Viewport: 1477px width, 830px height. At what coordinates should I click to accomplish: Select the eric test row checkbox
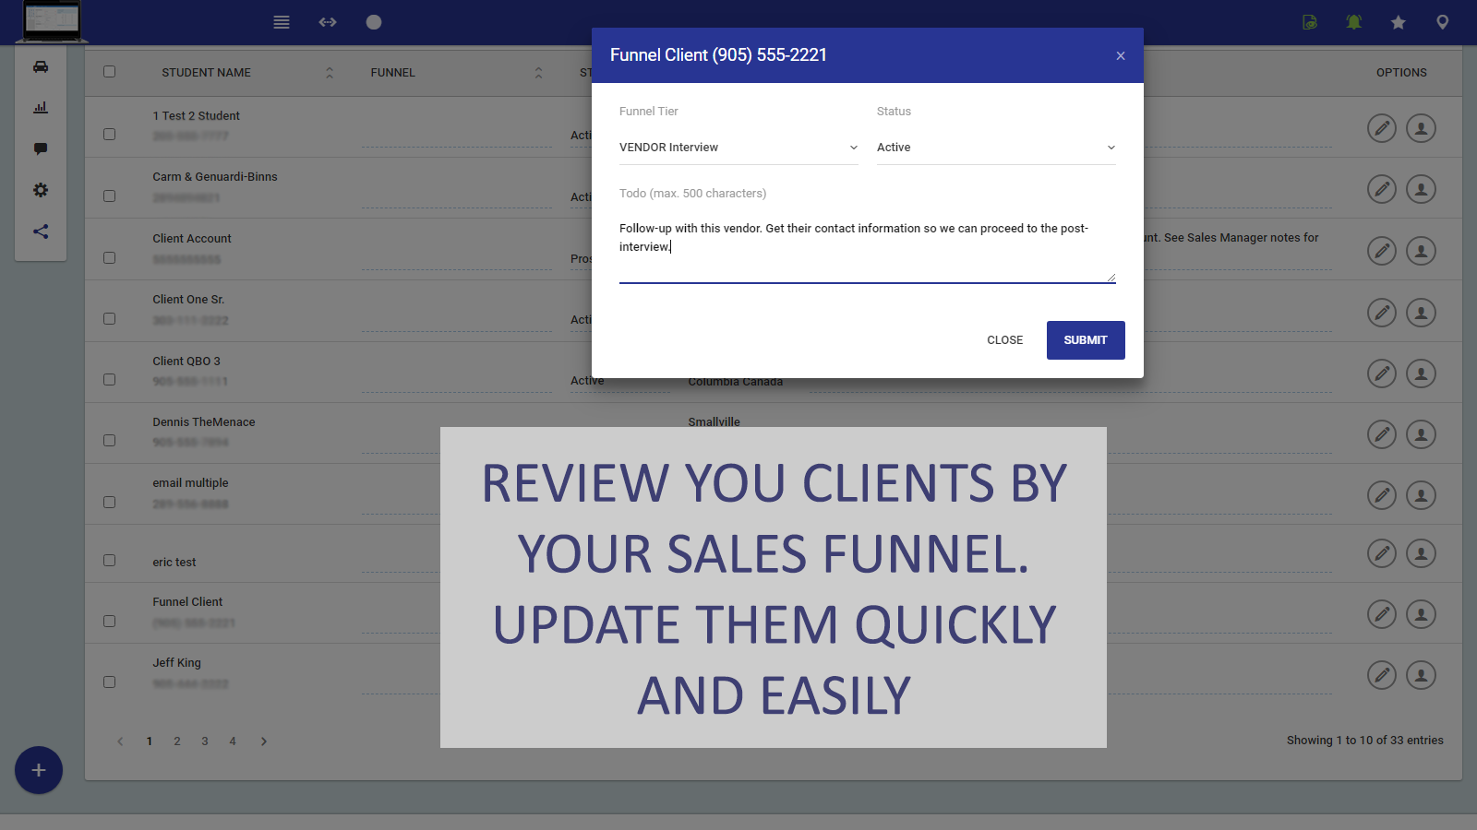[x=110, y=561]
